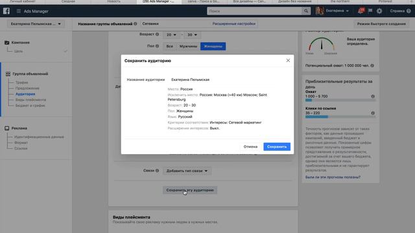The height and width of the screenshot is (233, 415).
Task: Go to Бюджет и график in sidebar
Action: click(x=30, y=105)
